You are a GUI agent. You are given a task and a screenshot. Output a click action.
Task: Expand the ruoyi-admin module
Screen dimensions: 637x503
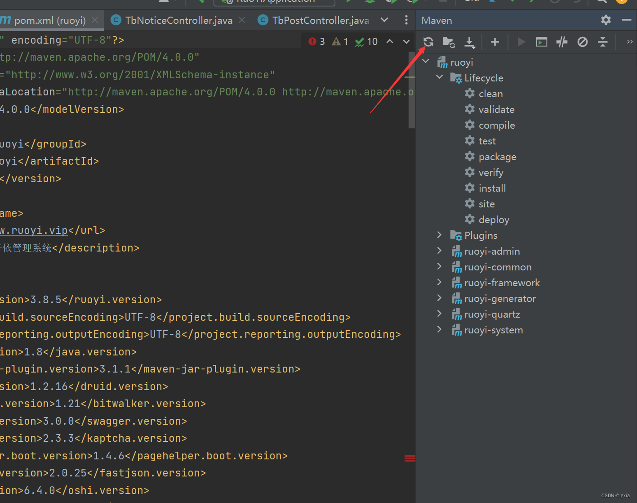(440, 250)
